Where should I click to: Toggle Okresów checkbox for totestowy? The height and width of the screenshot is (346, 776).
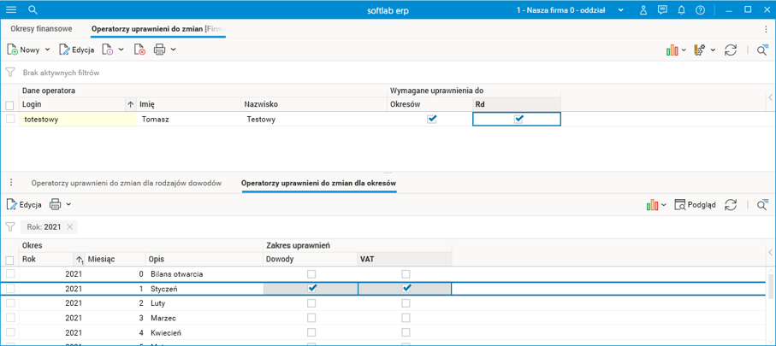431,120
